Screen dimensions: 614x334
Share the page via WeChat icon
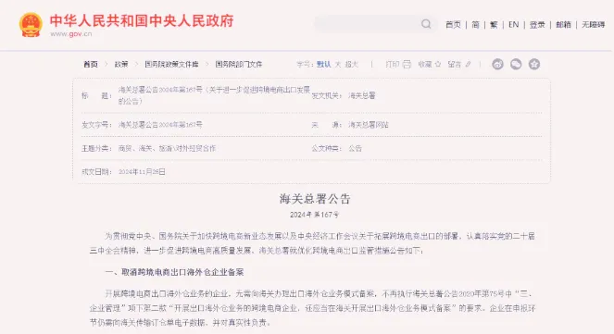[x=516, y=64]
